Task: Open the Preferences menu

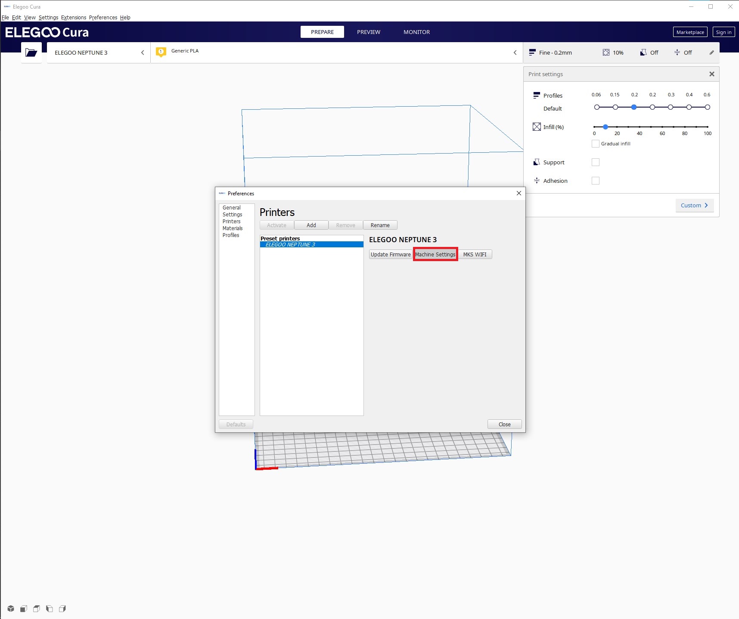Action: pos(103,17)
